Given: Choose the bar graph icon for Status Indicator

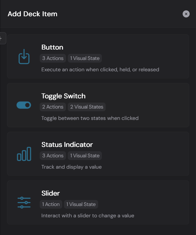Looking at the screenshot, I should click(x=24, y=154).
